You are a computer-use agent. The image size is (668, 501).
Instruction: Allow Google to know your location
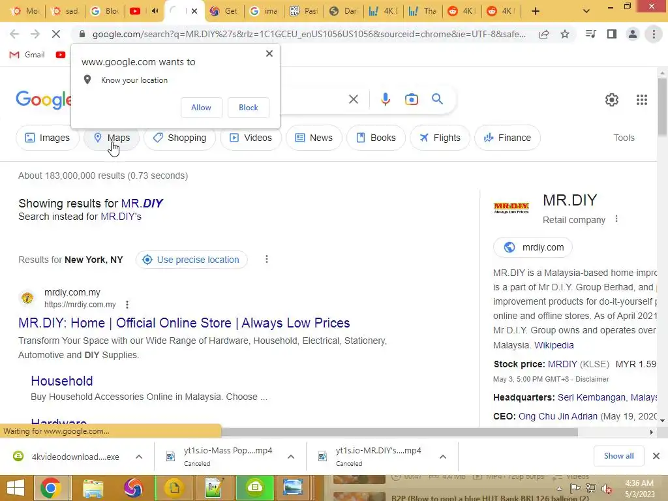coord(201,108)
